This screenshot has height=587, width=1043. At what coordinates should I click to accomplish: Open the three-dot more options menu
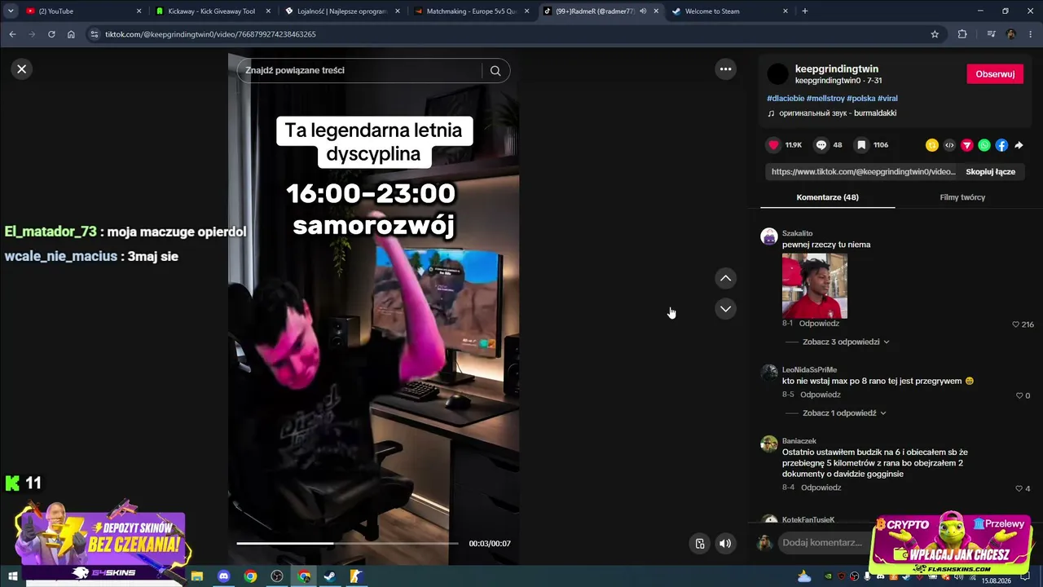[x=725, y=69]
